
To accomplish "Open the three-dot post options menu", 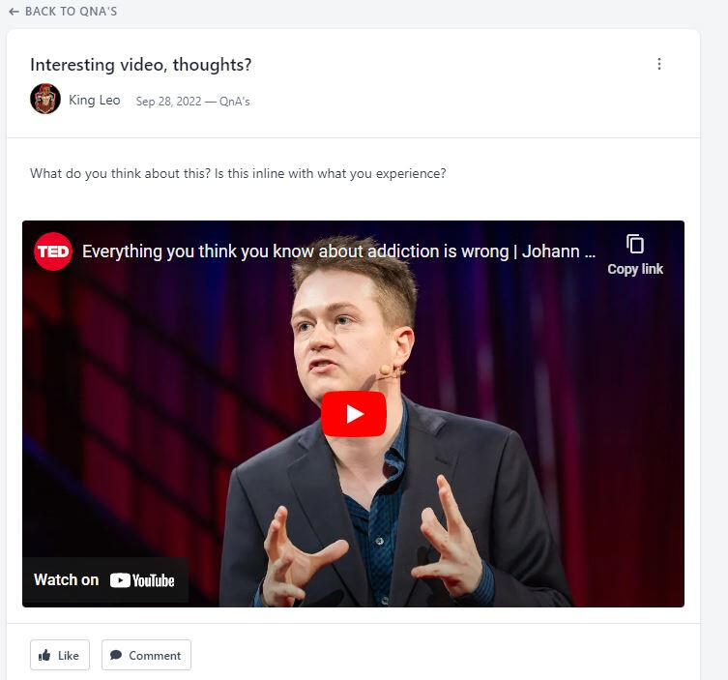I will click(x=659, y=64).
